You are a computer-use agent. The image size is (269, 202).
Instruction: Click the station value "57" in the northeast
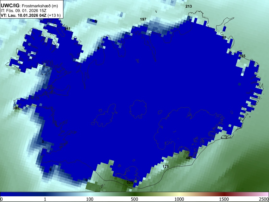(224, 38)
